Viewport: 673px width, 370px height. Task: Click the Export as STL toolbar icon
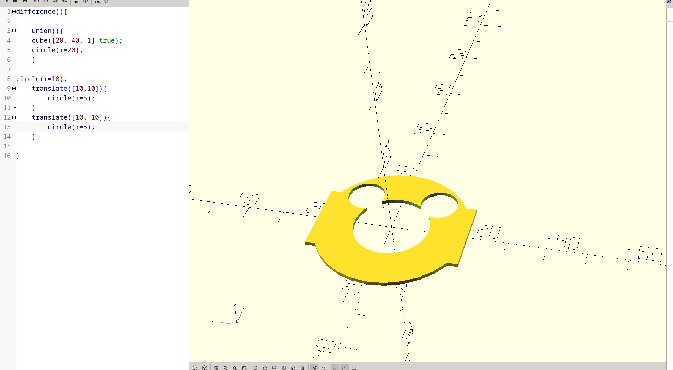(97, 2)
